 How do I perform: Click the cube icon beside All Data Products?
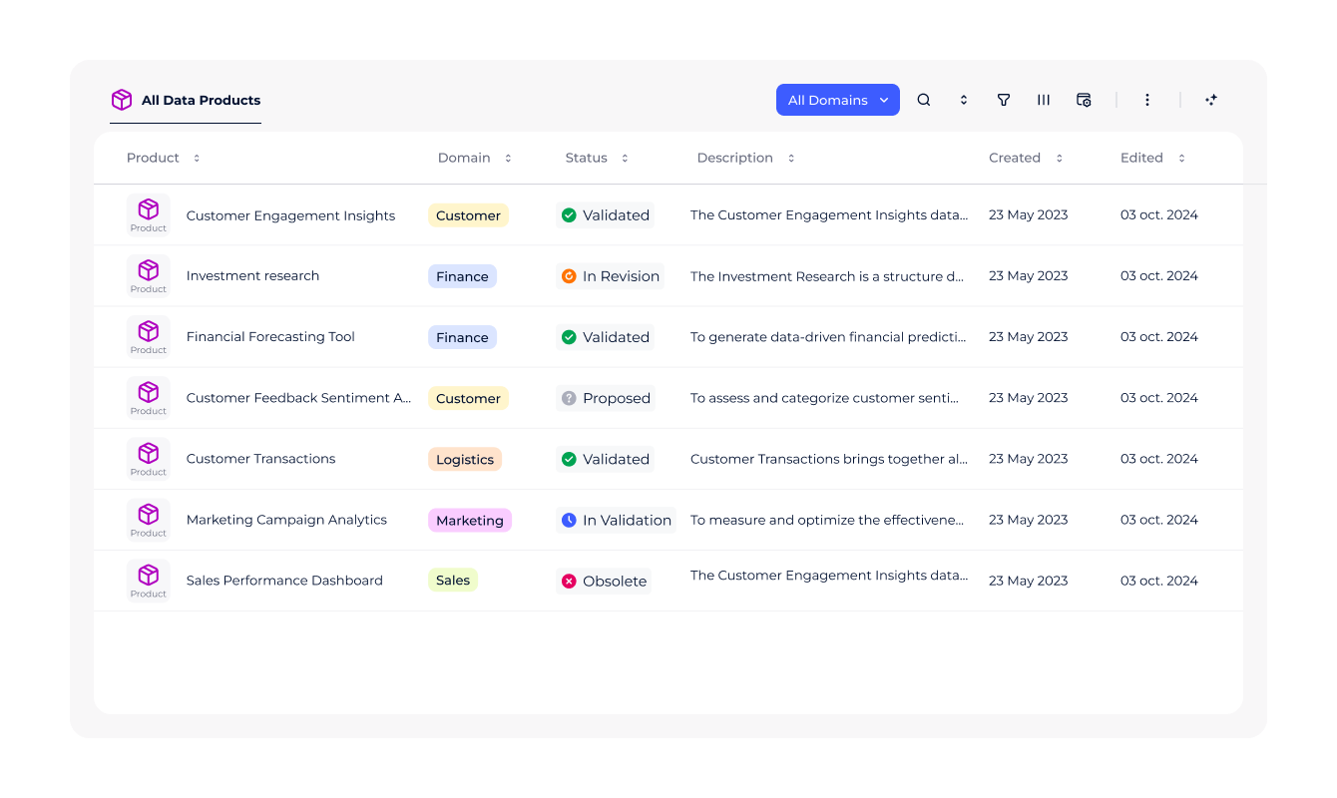click(122, 100)
